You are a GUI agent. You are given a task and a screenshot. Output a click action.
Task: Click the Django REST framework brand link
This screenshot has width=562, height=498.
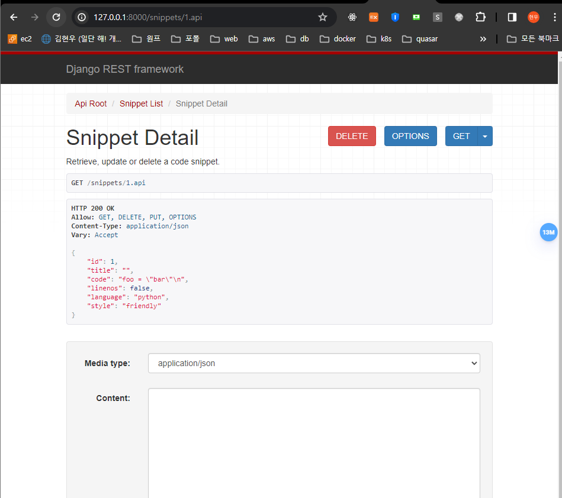124,69
